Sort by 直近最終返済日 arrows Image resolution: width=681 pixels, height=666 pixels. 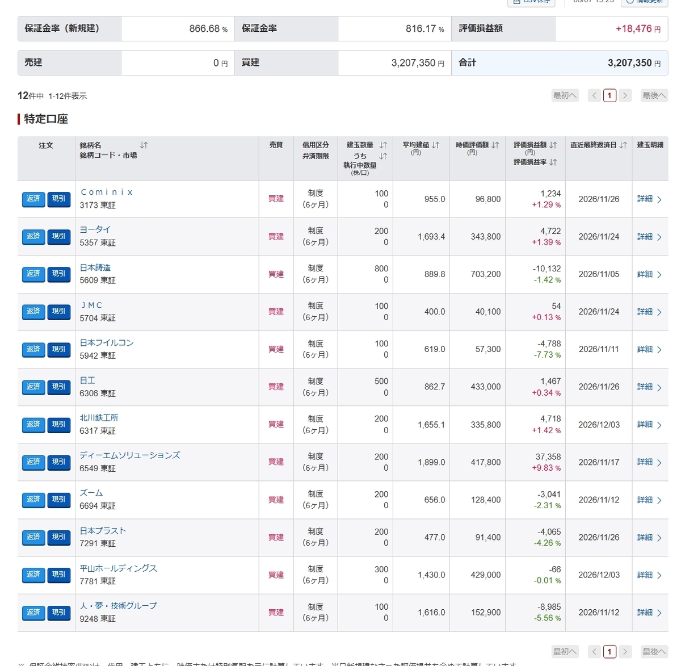[623, 145]
